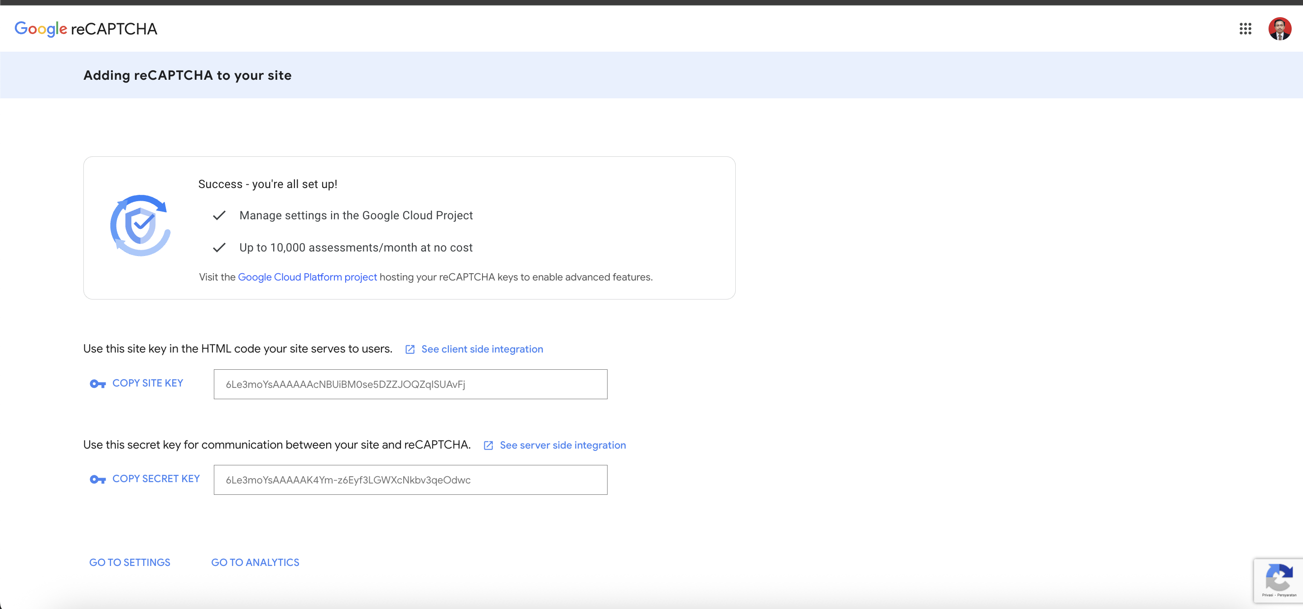
Task: Open GO TO ANALYTICS
Action: point(255,562)
